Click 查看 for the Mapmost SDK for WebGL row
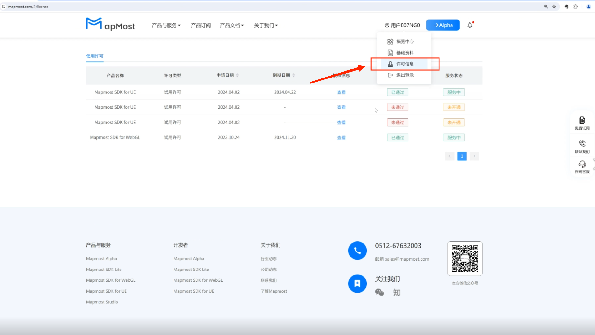The width and height of the screenshot is (595, 335). pos(341,138)
